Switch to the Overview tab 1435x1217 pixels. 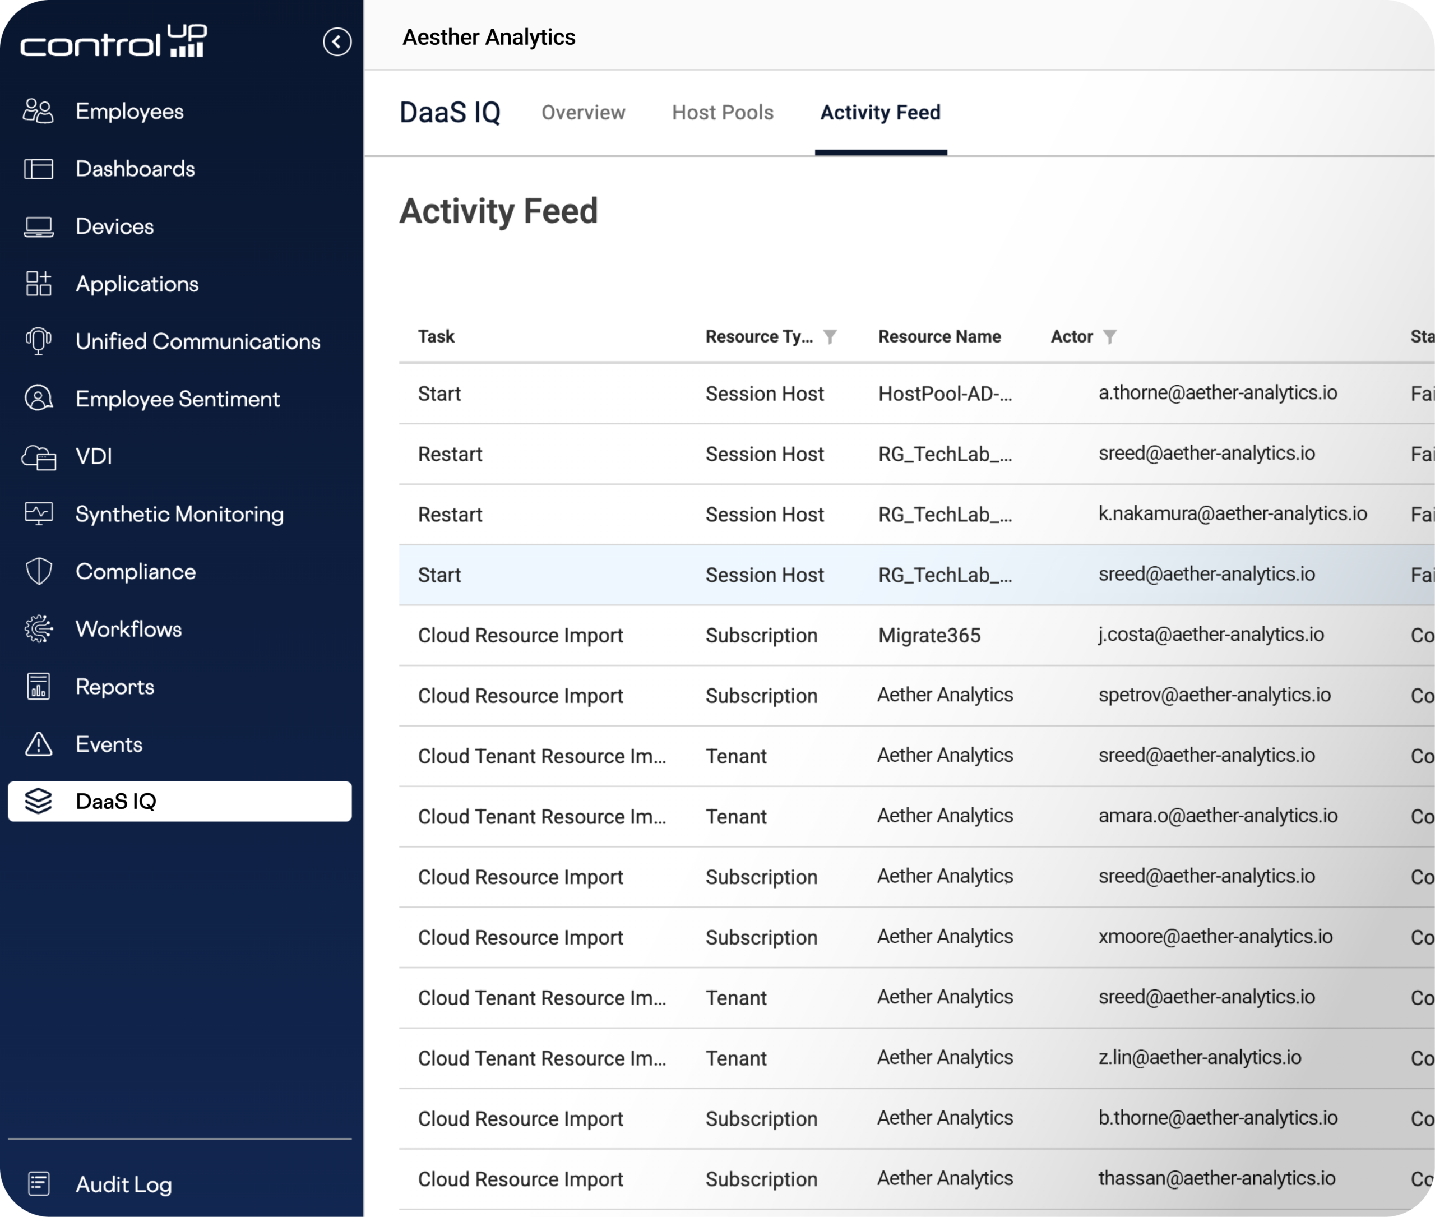pos(583,113)
